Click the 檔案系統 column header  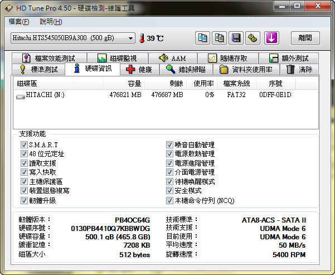236,84
